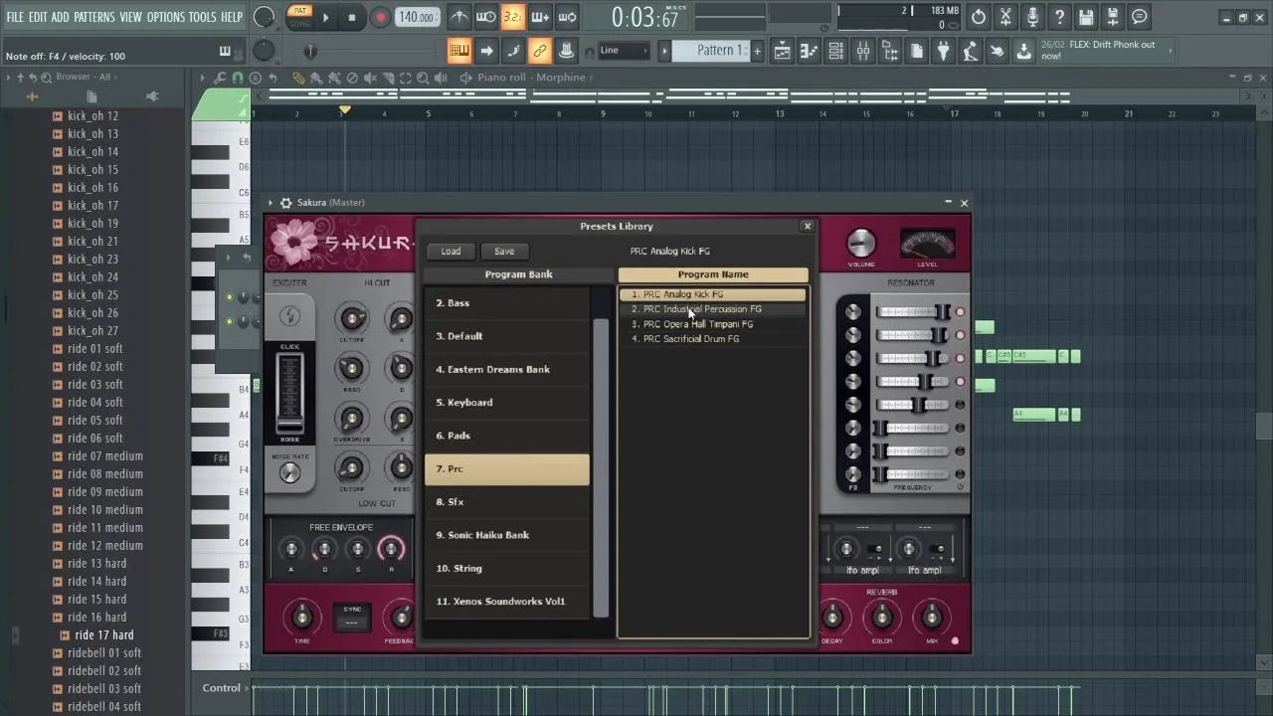
Task: Click the microphone one-click recording icon
Action: (x=1032, y=17)
